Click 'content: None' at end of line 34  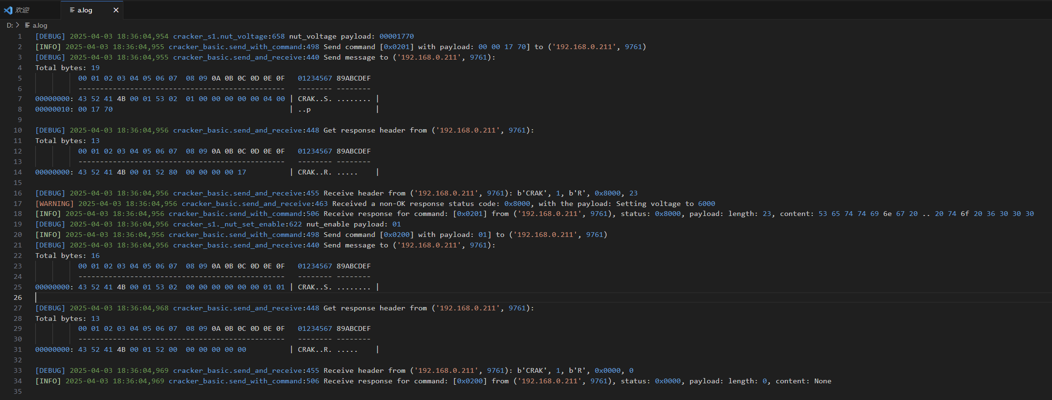(803, 381)
